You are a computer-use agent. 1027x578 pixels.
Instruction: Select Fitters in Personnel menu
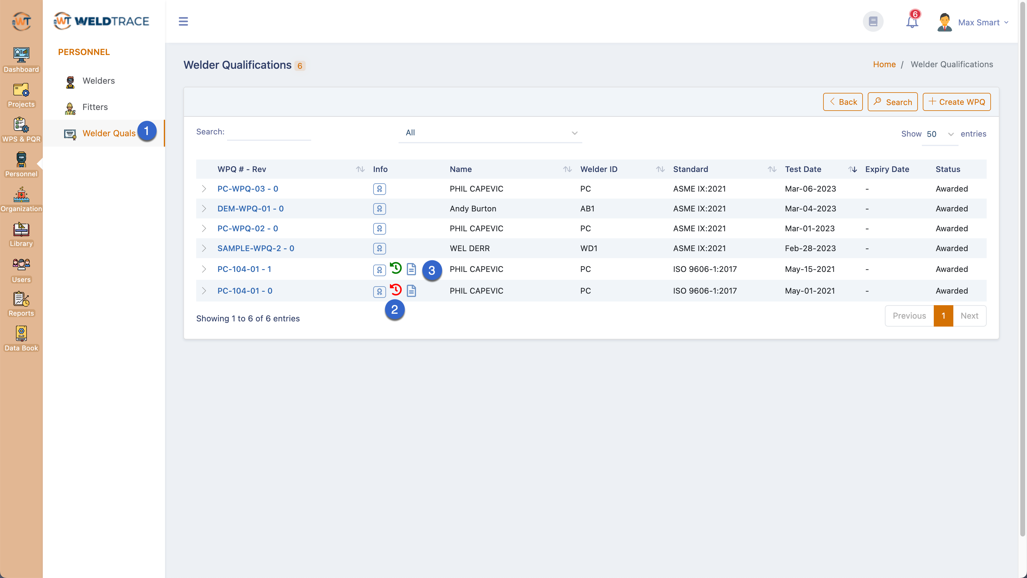point(104,107)
